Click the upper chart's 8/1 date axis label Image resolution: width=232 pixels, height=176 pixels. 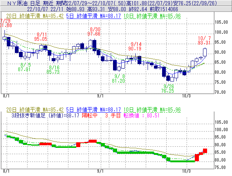pos(6,96)
